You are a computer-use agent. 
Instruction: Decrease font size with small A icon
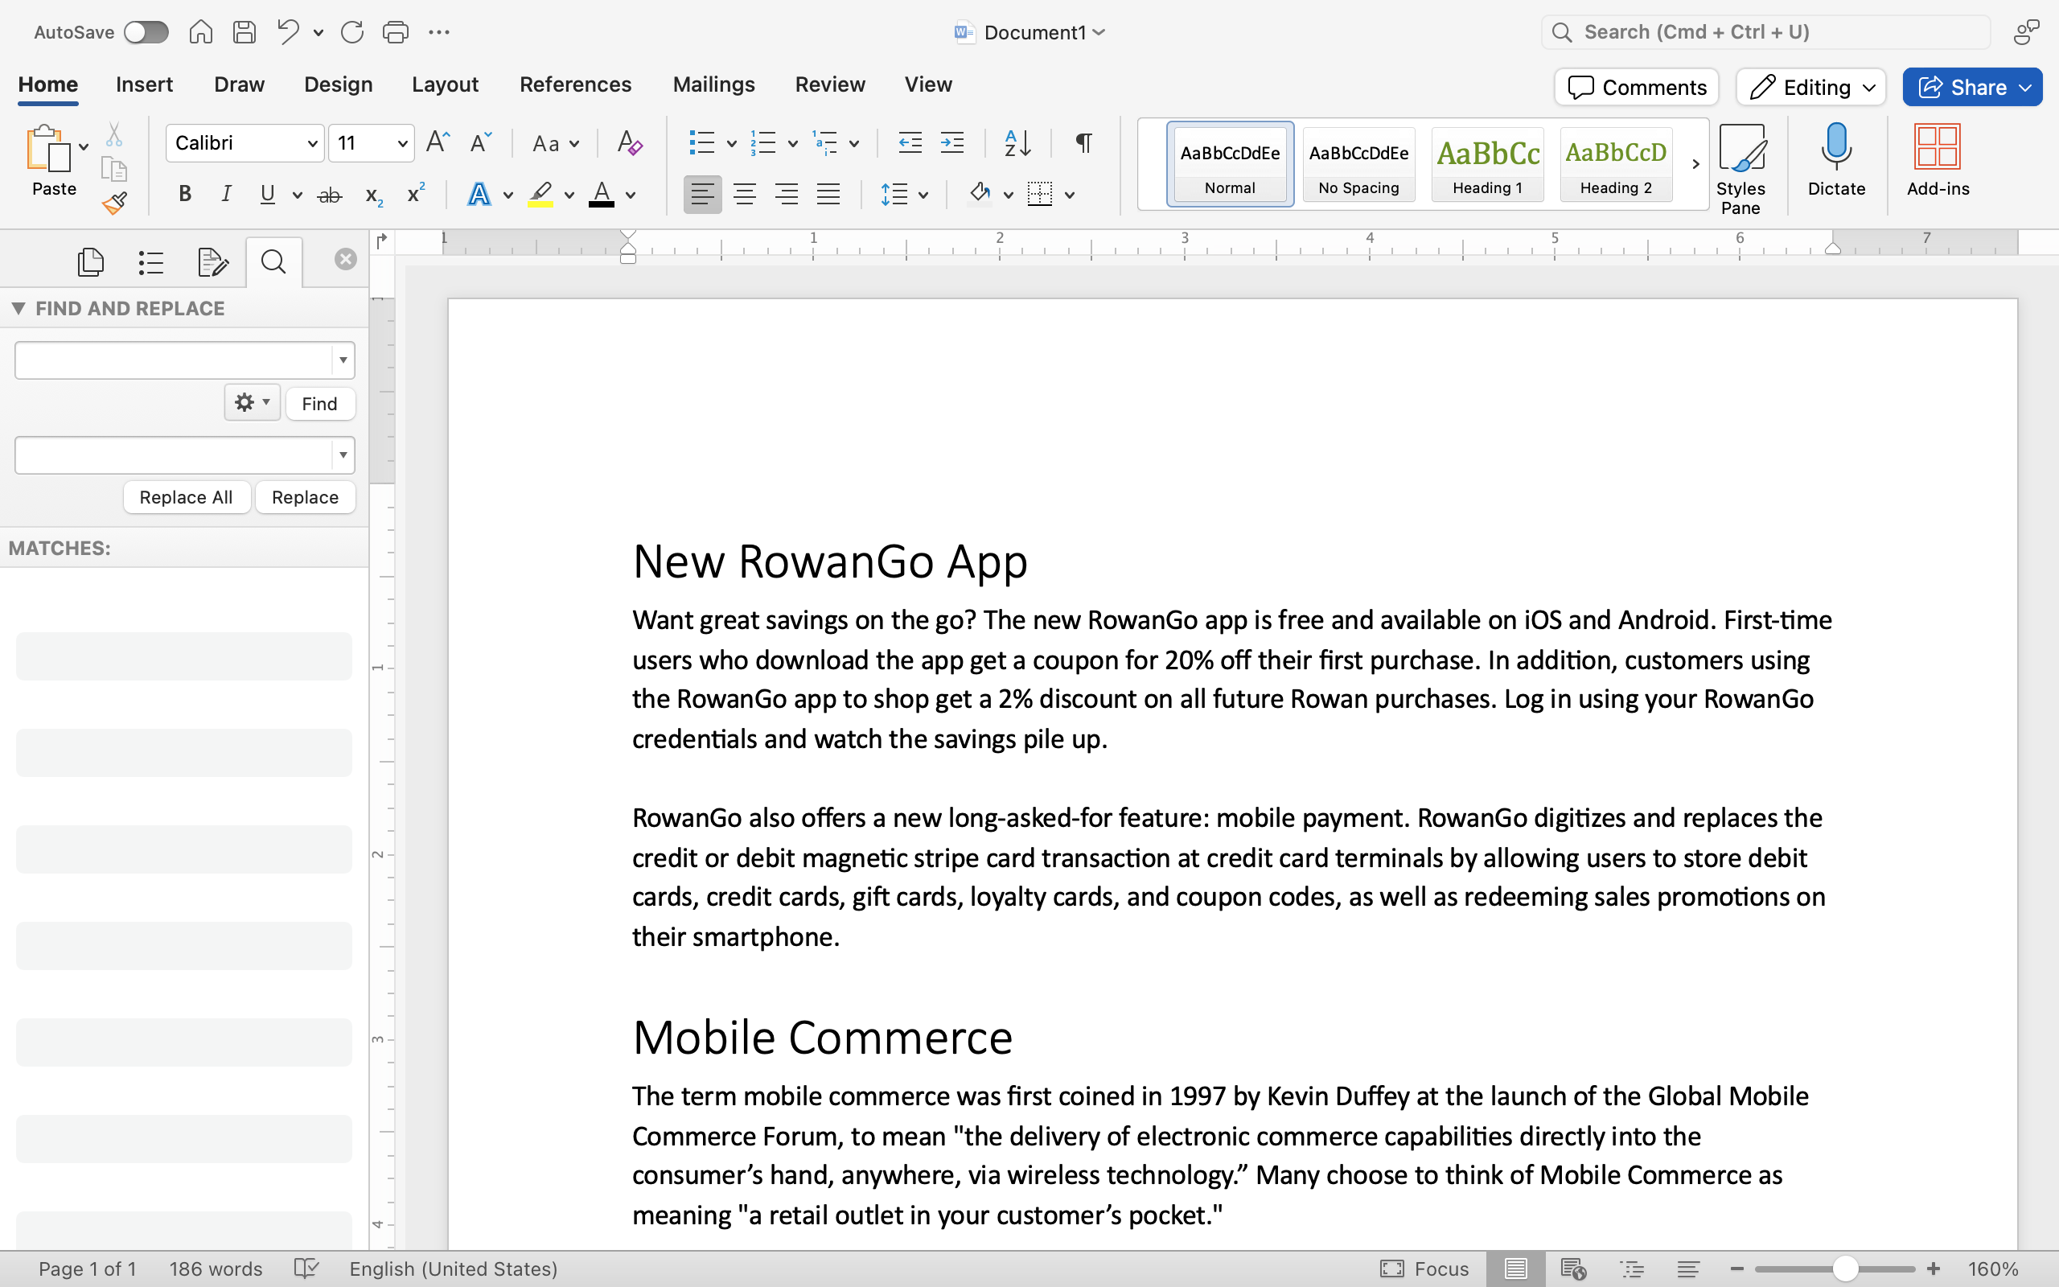[481, 142]
